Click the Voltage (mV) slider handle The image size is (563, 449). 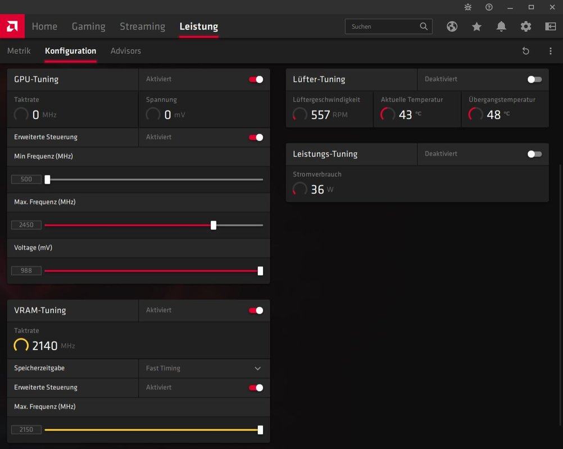(260, 271)
